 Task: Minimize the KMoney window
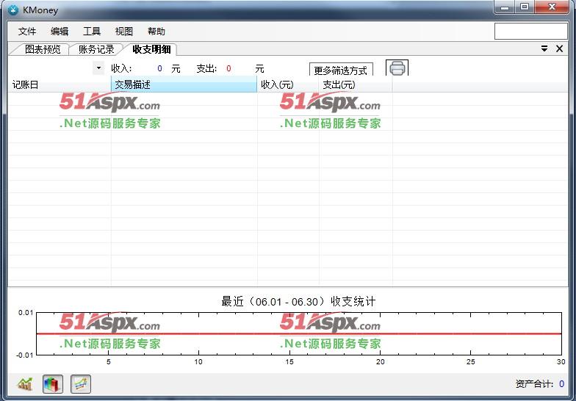coord(505,7)
